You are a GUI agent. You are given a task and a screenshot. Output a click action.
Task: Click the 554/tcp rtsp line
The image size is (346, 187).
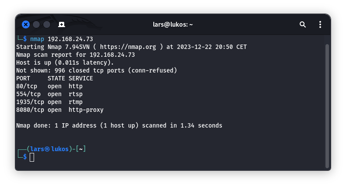49,94
